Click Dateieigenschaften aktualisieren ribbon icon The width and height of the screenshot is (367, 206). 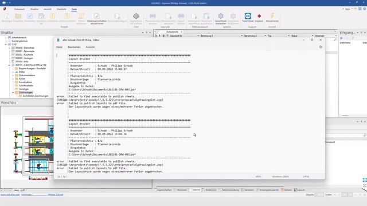click(x=97, y=19)
